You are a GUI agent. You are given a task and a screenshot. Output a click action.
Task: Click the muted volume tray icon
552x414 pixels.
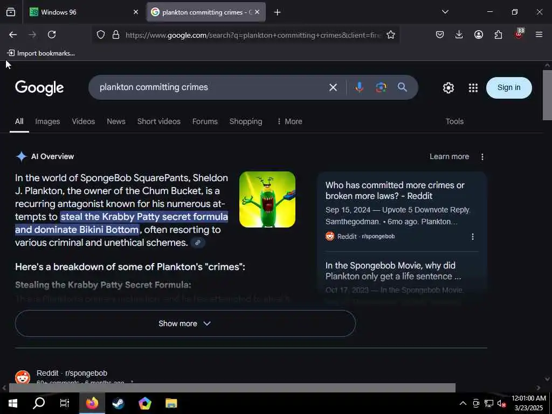pyautogui.click(x=501, y=403)
